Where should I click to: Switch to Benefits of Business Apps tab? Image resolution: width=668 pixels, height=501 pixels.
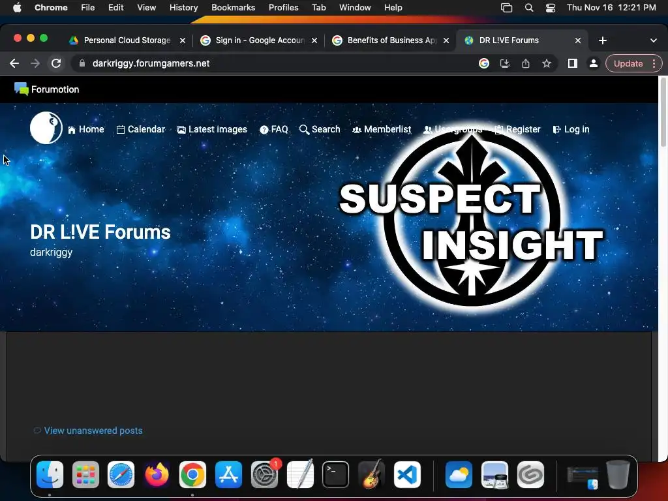[x=391, y=40]
